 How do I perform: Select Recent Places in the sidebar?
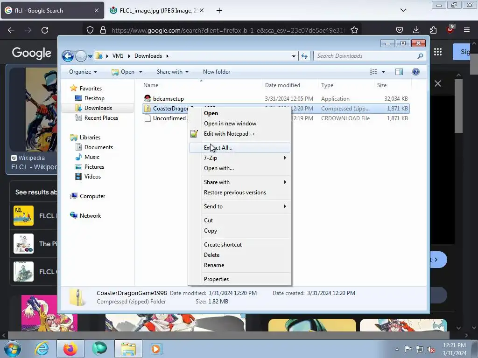pos(101,118)
